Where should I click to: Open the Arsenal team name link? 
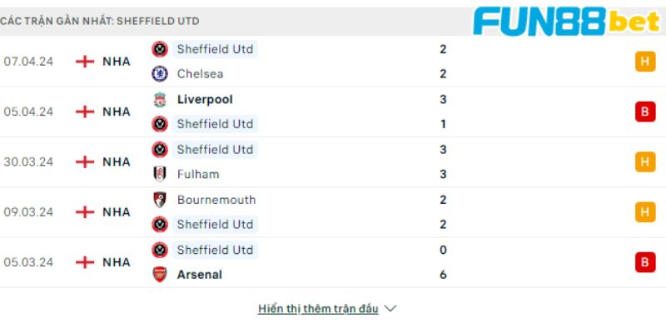click(x=199, y=275)
